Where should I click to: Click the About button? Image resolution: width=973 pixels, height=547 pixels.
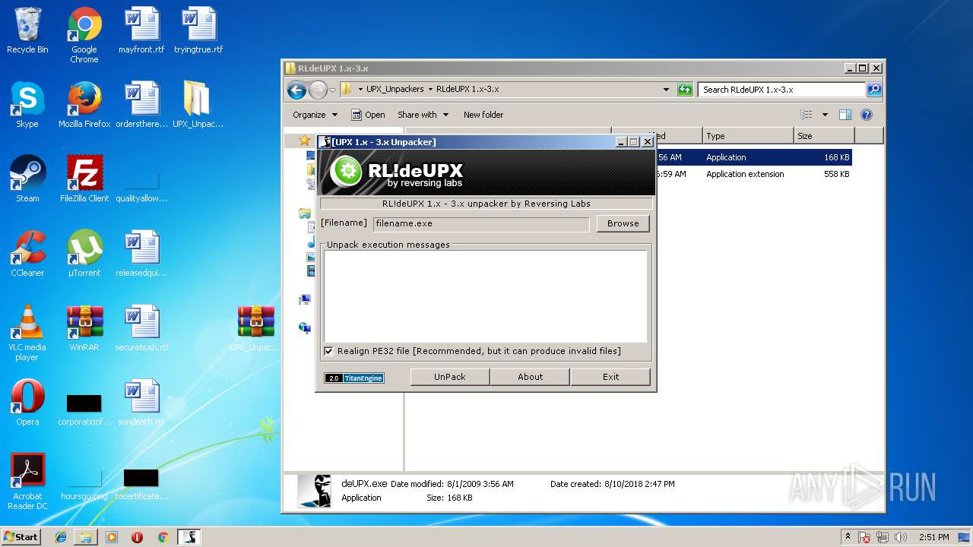[530, 377]
